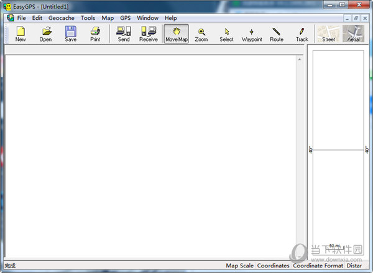This screenshot has height=273, width=373.
Task: Click the 50 mi scale bar on map
Action: (335, 248)
